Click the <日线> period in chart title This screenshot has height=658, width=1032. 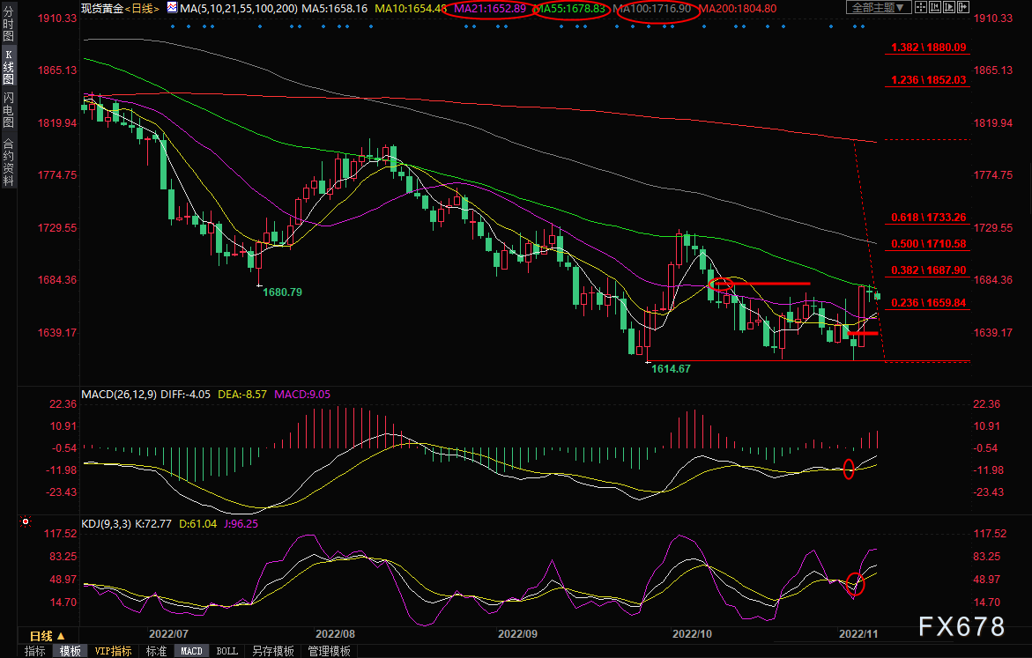[141, 9]
